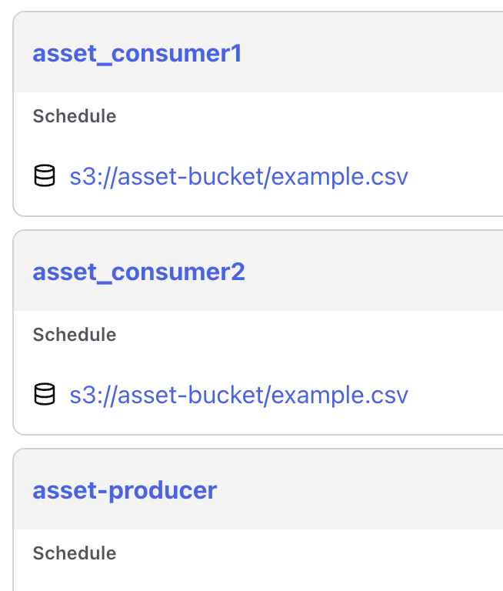The image size is (503, 591).
Task: Click gap between asset_consumer2 and asset-producer cards
Action: tap(254, 442)
